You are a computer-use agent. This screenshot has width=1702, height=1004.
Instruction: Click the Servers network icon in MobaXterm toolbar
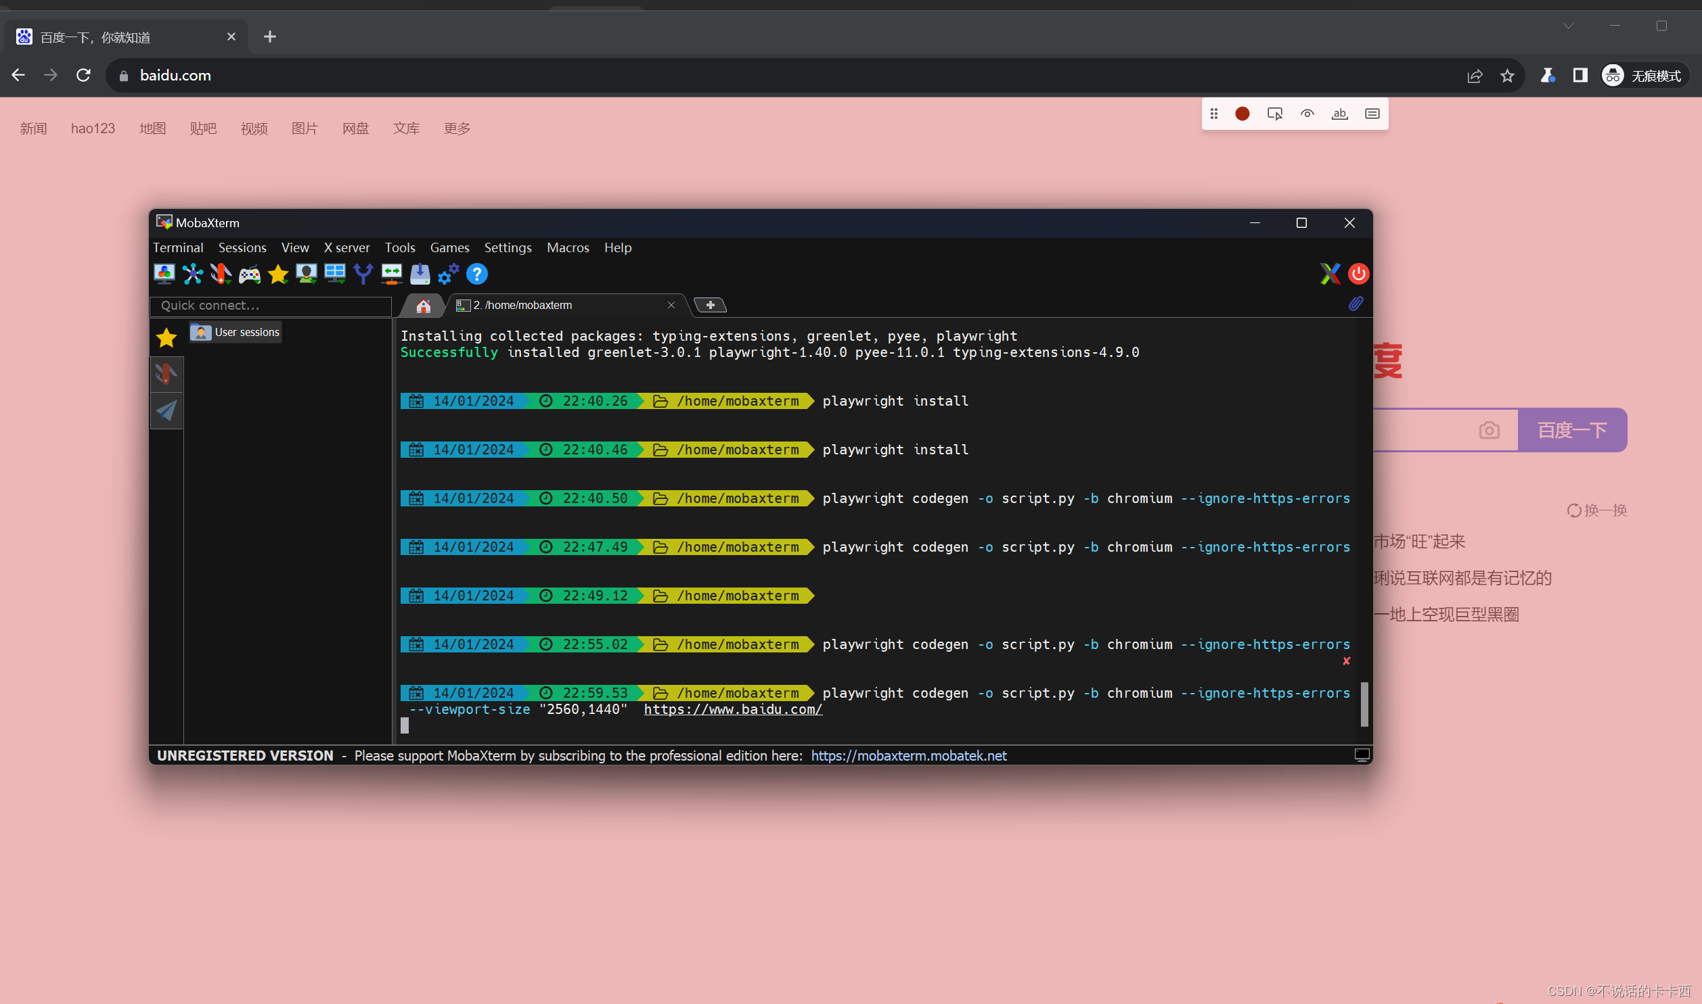coord(193,274)
